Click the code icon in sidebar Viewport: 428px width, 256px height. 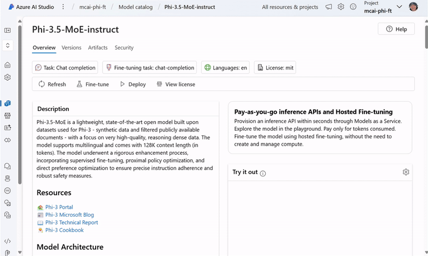point(7,242)
